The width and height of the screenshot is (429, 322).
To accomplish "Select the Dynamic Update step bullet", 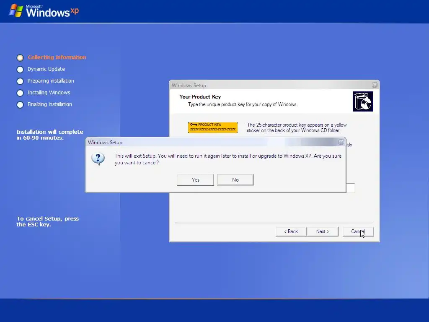I will (20, 70).
